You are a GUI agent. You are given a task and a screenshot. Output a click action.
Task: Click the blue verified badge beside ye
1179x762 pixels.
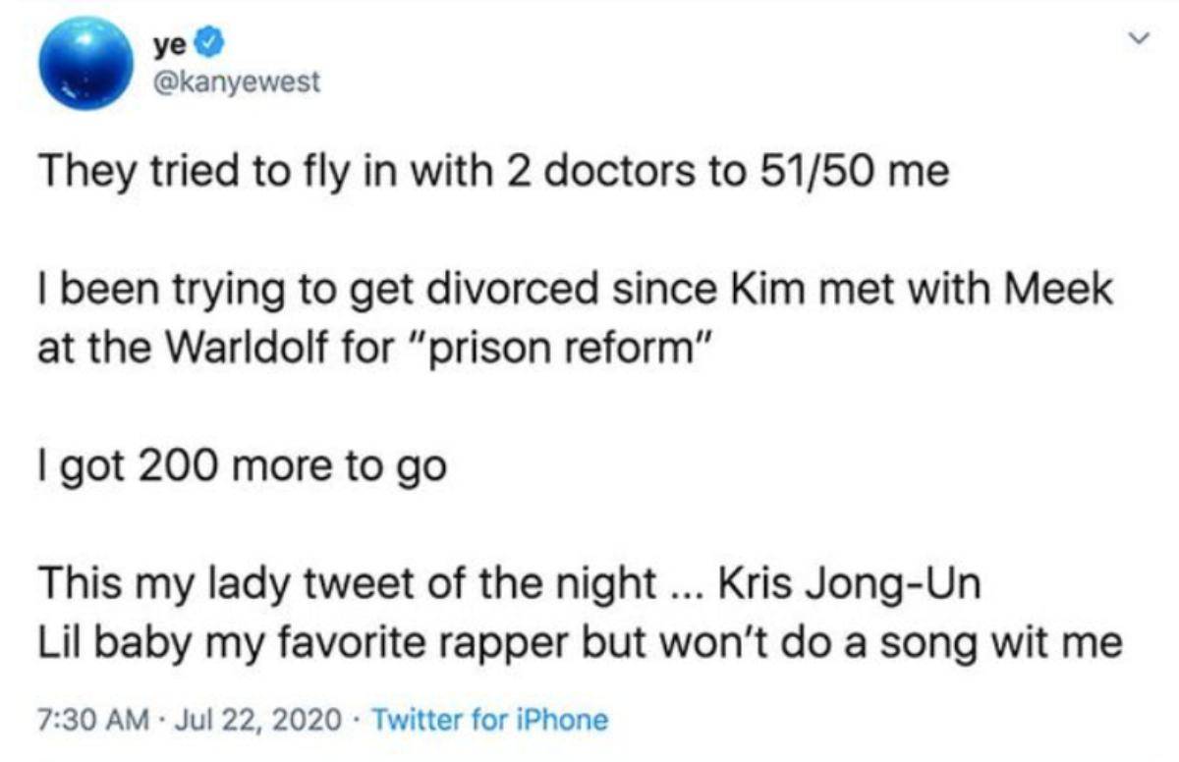(212, 43)
